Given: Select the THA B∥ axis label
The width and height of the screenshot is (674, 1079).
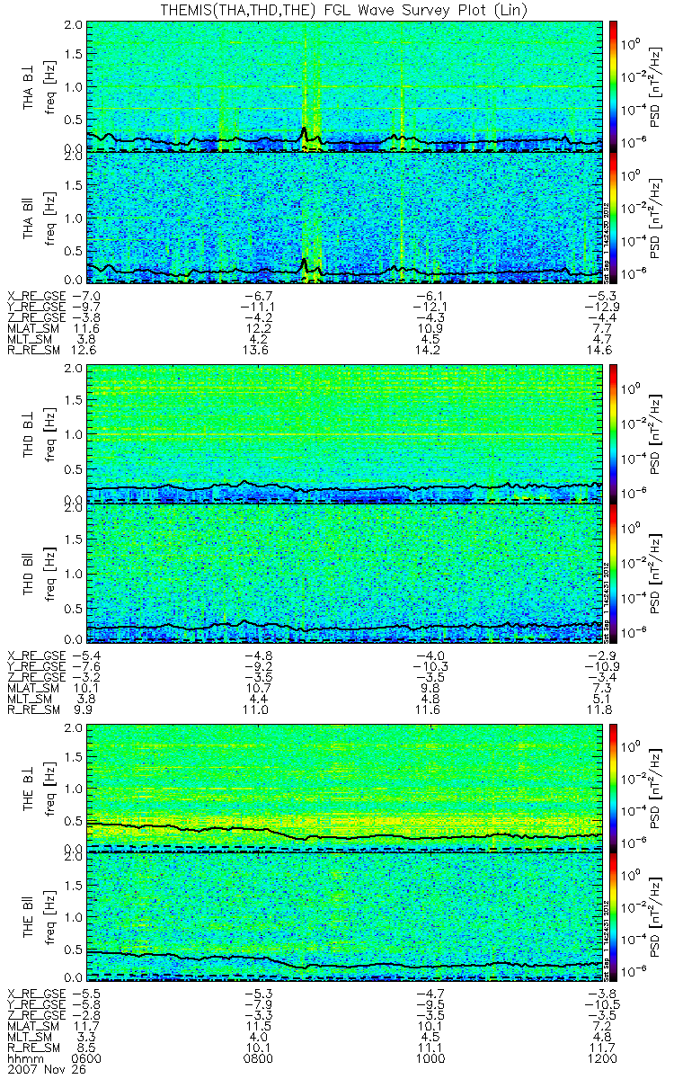Looking at the screenshot, I should pos(30,218).
